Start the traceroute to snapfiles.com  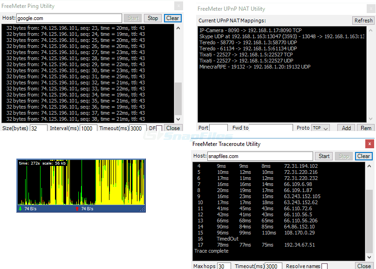tap(324, 156)
